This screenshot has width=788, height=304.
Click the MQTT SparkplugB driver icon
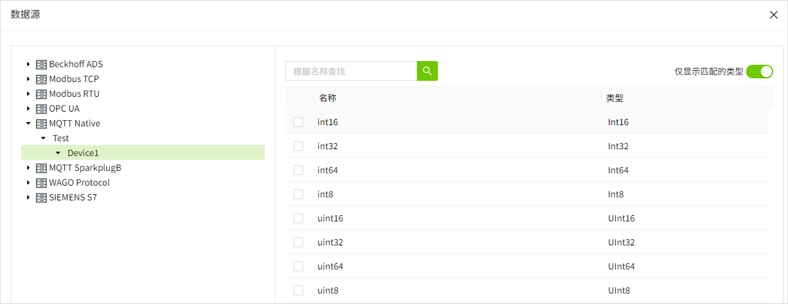point(41,168)
